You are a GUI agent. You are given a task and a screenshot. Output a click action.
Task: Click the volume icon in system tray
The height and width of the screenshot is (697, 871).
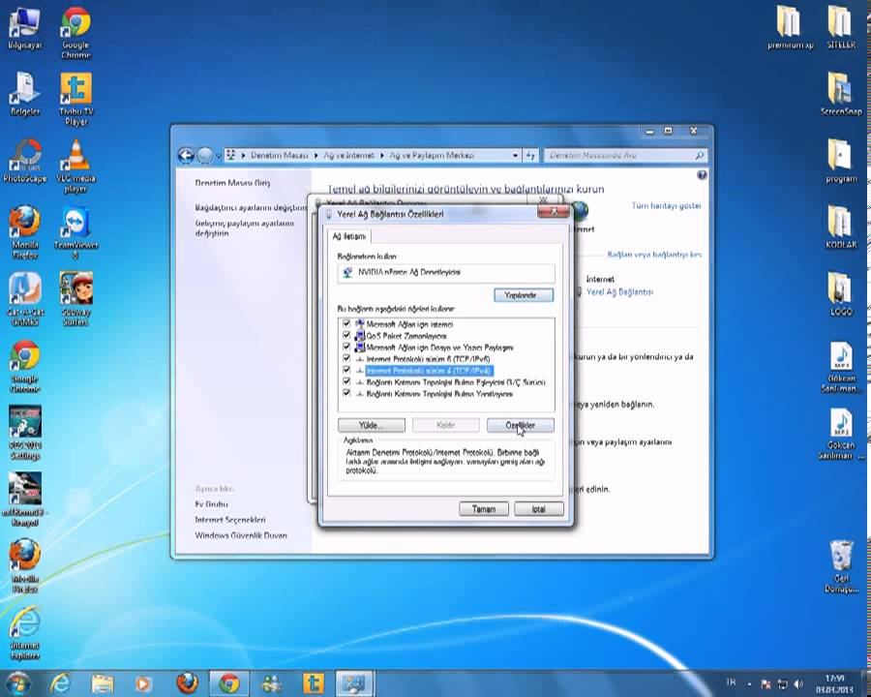798,684
